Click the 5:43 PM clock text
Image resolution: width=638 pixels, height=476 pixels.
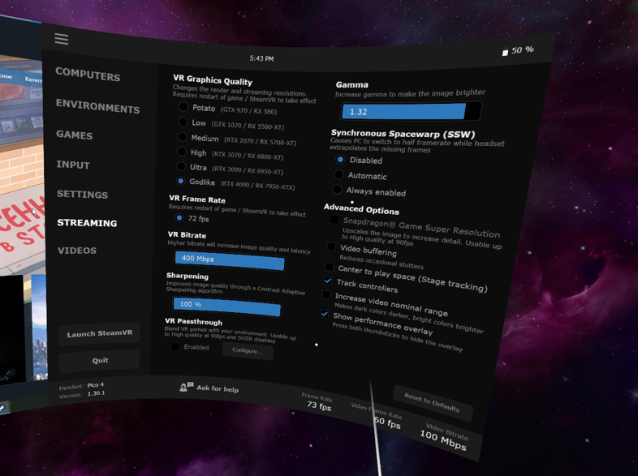(x=261, y=58)
